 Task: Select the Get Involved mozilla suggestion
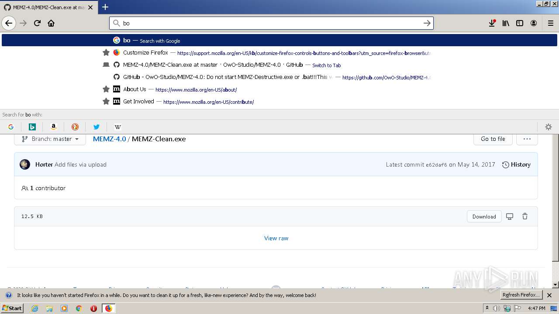[279, 101]
